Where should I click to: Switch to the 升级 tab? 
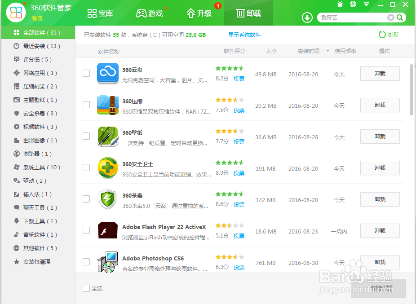199,13
